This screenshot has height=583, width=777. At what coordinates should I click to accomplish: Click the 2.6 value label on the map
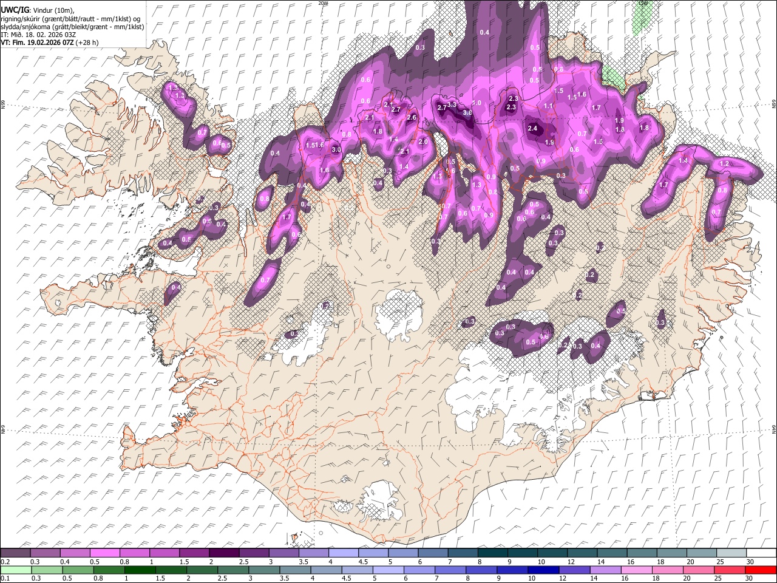pyautogui.click(x=412, y=117)
